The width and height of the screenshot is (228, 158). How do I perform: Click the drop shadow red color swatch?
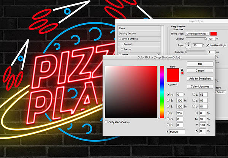coord(214,34)
